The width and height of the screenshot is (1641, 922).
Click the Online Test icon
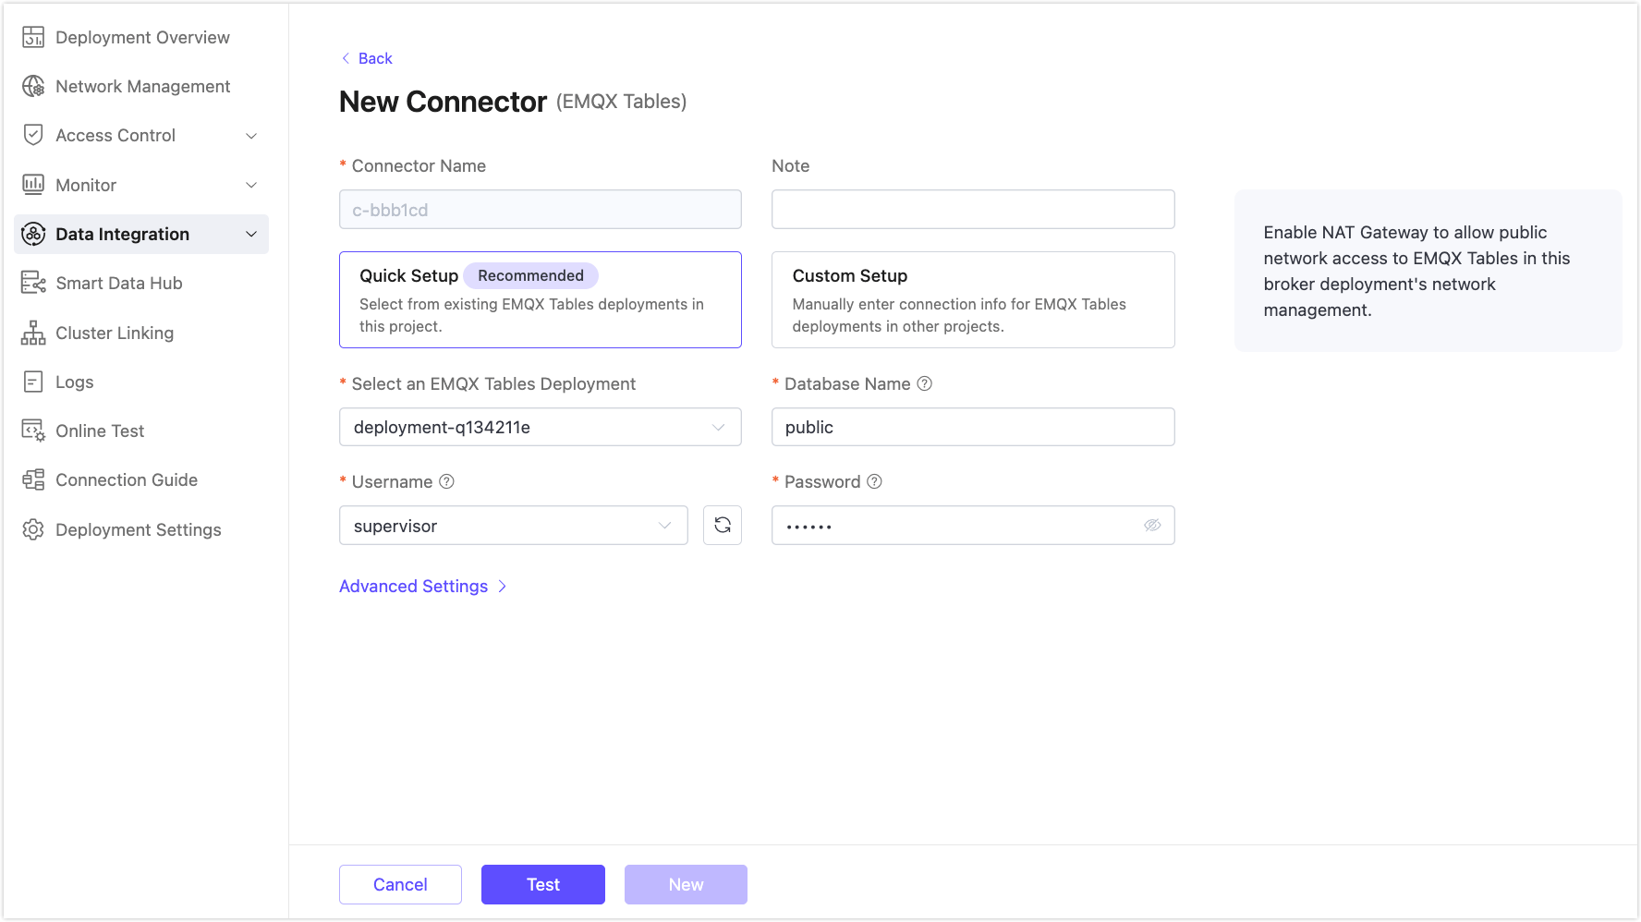coord(33,431)
